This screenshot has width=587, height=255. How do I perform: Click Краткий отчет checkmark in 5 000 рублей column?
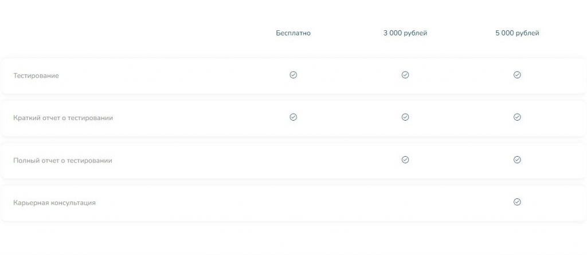517,117
